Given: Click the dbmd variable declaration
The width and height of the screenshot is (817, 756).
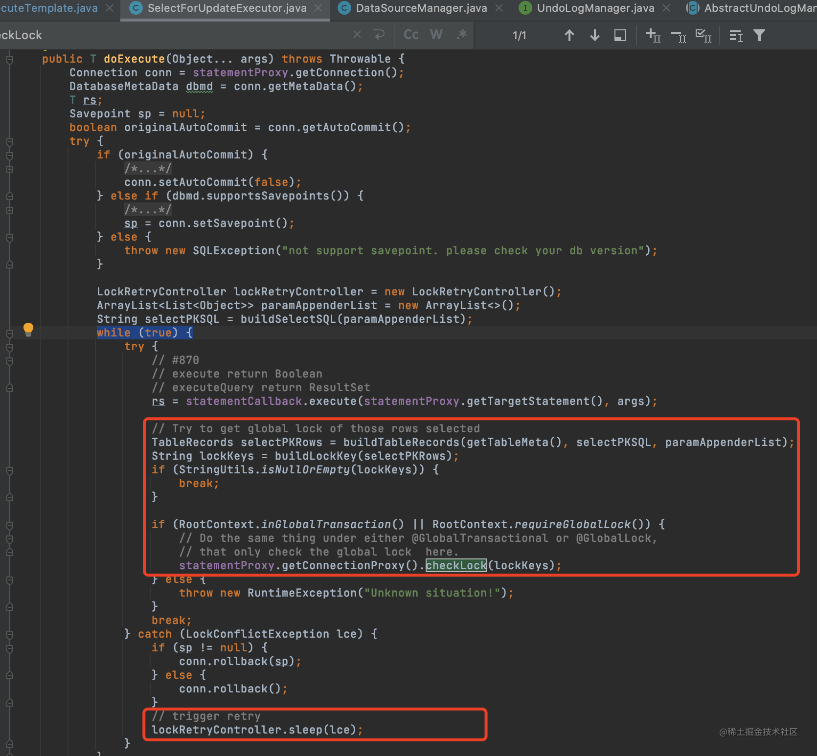Looking at the screenshot, I should tap(199, 86).
